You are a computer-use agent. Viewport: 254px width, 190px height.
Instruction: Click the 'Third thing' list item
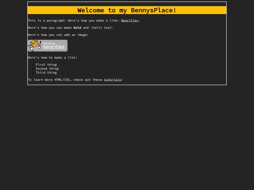46,73
